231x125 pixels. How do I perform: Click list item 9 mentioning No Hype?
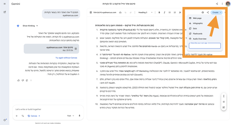click(156, 98)
